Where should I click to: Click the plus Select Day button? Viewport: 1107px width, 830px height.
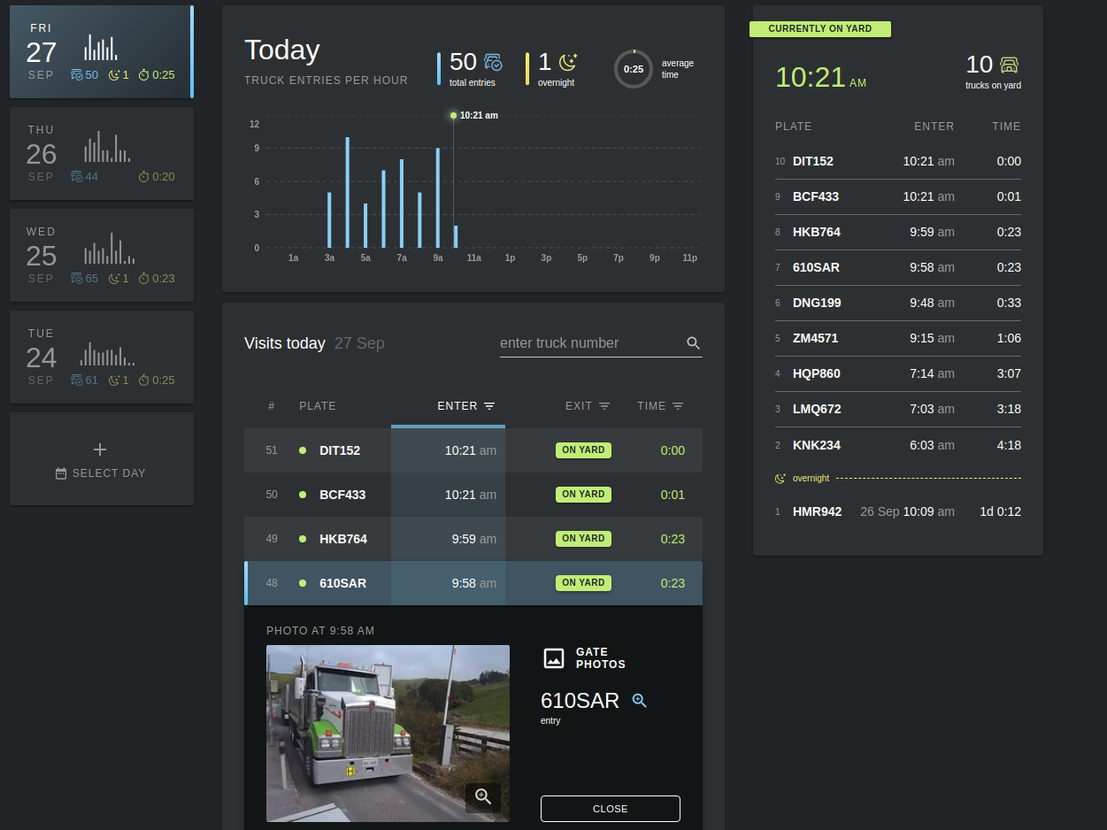pyautogui.click(x=101, y=458)
